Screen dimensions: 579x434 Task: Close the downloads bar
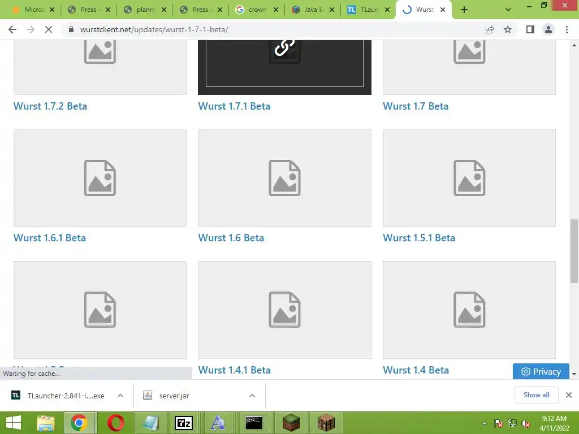coord(569,395)
